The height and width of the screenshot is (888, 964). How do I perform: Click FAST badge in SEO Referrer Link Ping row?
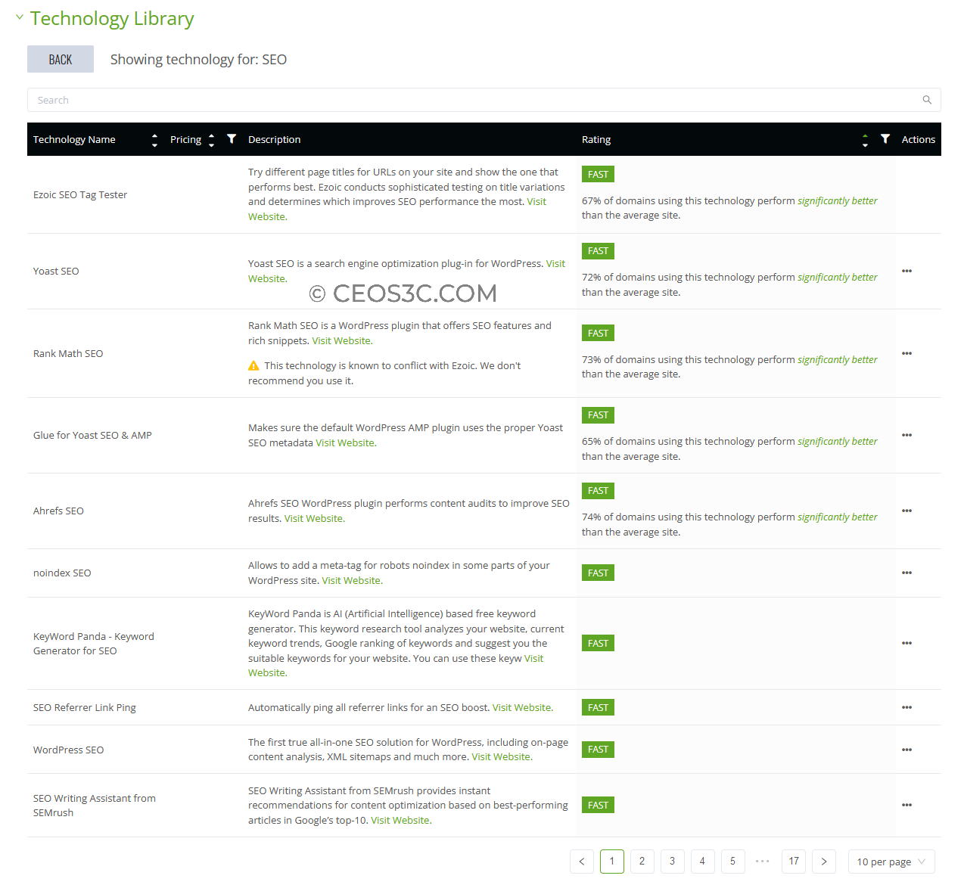tap(598, 708)
